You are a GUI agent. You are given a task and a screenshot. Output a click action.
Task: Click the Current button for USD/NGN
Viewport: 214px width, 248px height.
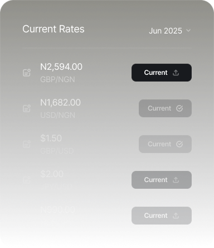click(165, 108)
